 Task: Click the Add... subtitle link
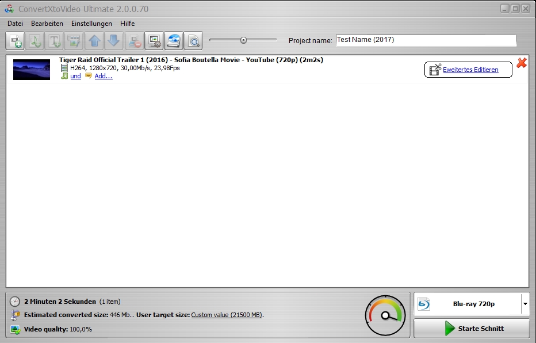[x=104, y=76]
